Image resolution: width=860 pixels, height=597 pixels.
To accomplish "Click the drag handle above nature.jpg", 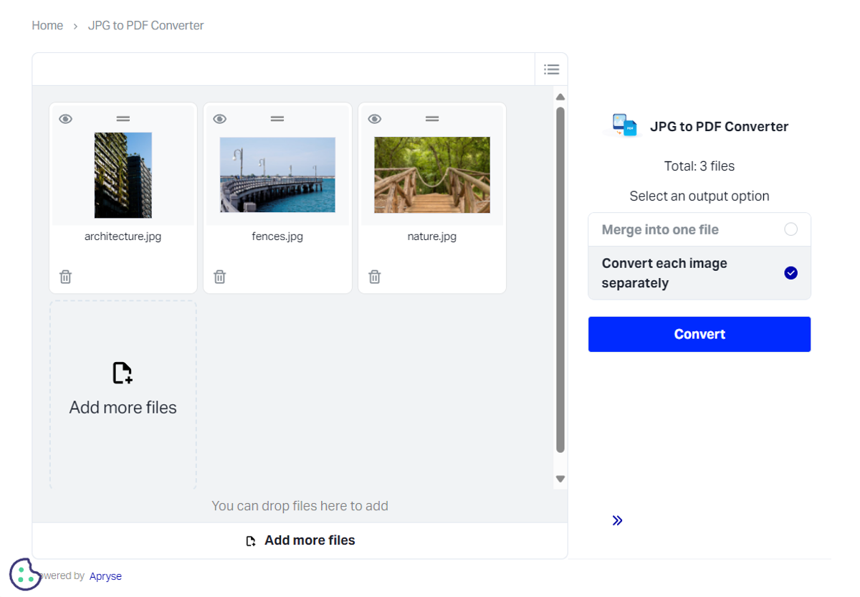I will 431,118.
